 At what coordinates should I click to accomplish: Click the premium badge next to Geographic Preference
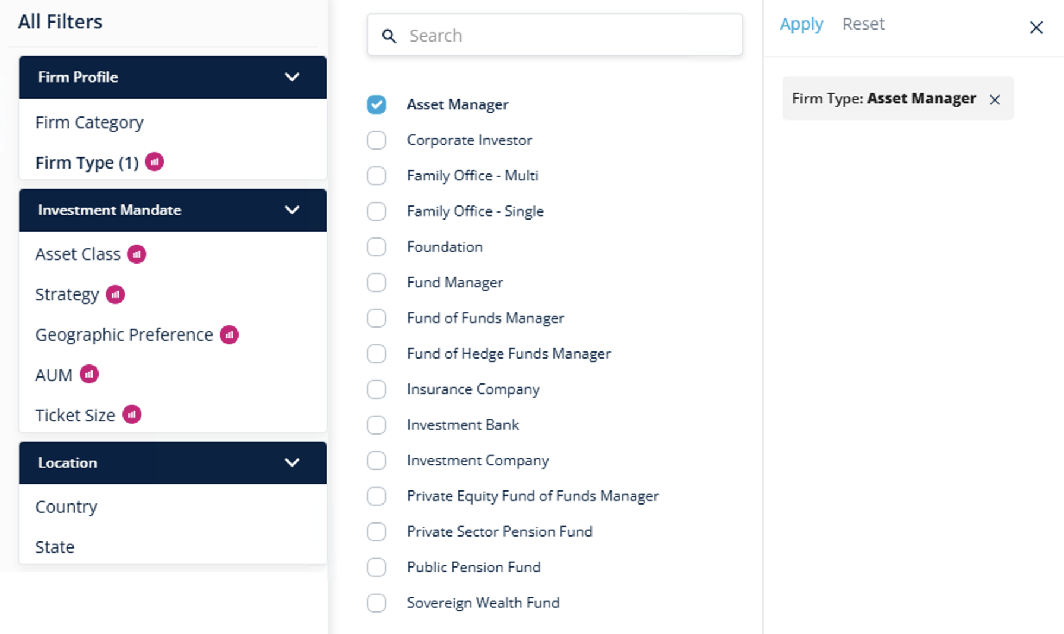tap(229, 335)
